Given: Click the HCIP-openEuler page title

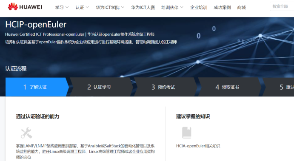Looking at the screenshot, I should click(36, 25).
